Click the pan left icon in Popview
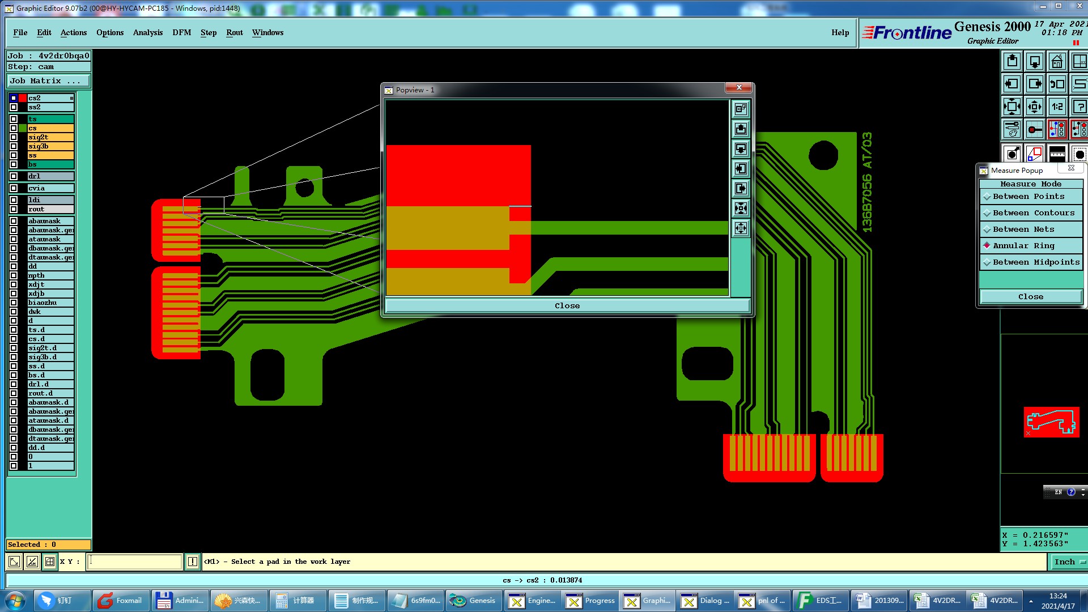 741,169
